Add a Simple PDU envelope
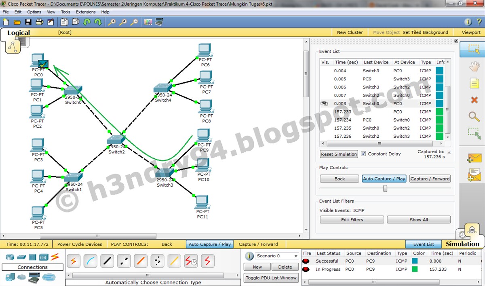Screen dimensions: 485x286 pos(474,158)
